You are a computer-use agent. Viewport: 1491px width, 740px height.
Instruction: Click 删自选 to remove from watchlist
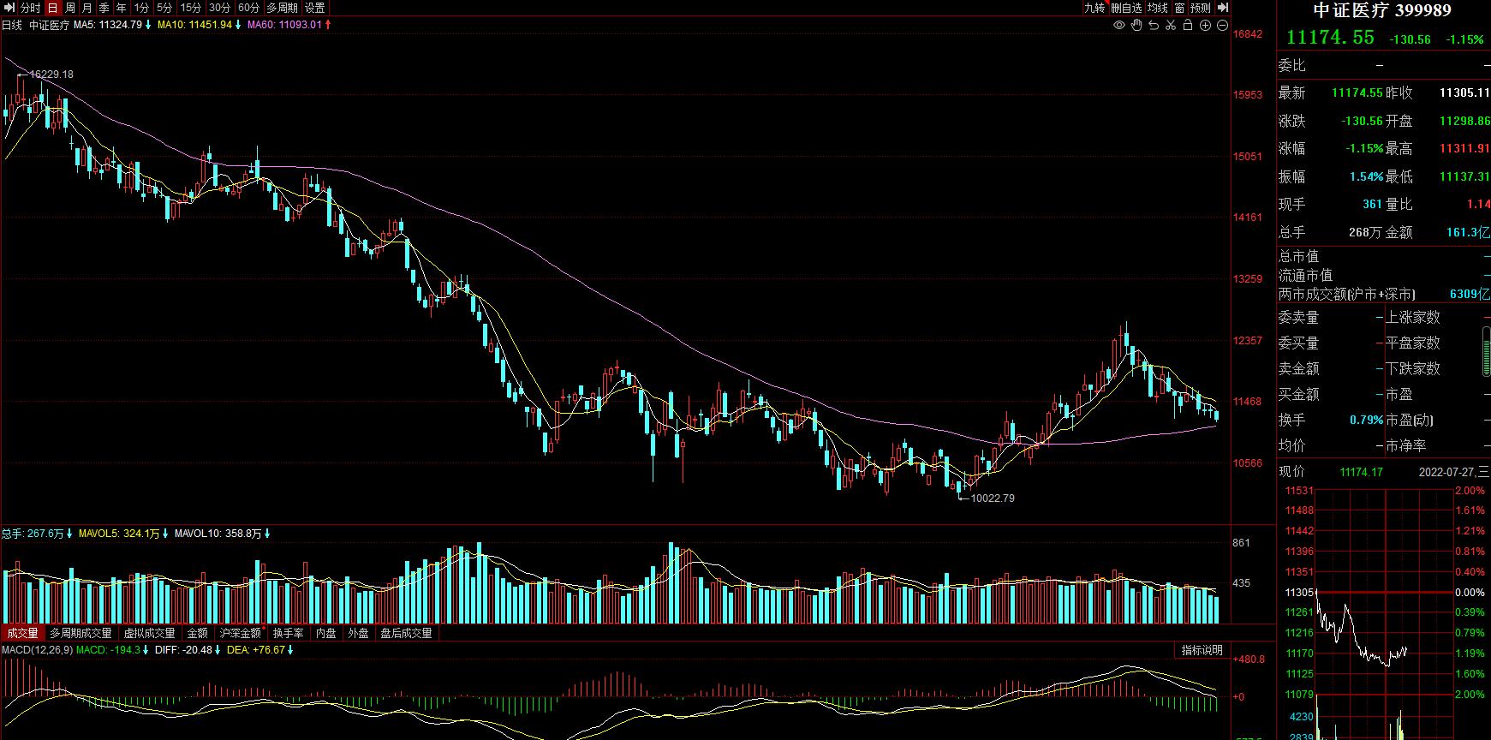(1126, 8)
